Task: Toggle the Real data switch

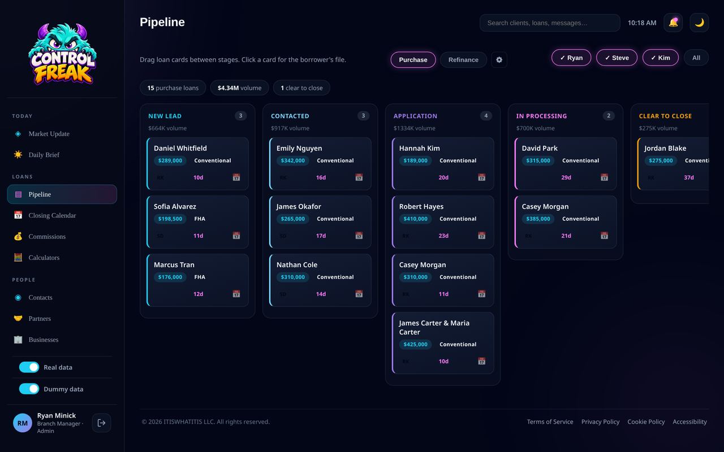Action: (29, 367)
